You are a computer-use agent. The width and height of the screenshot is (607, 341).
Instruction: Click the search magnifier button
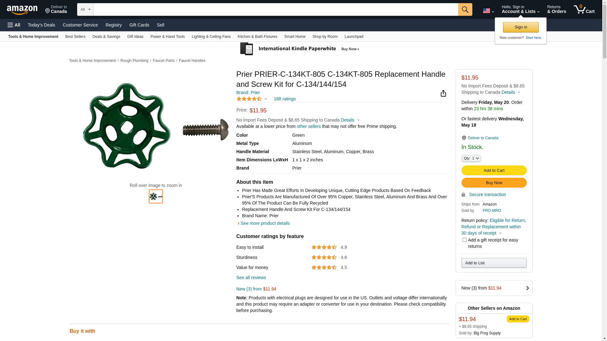(465, 9)
